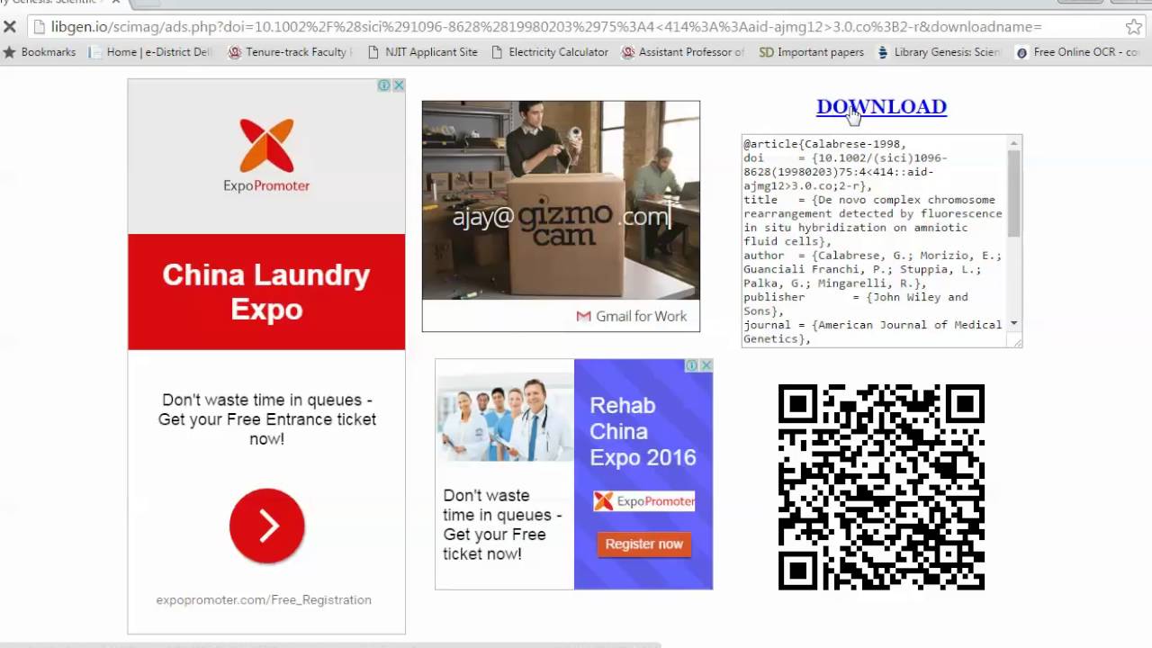Image resolution: width=1152 pixels, height=648 pixels.
Task: Open AdChoices info on China Laundry ad
Action: tap(384, 85)
